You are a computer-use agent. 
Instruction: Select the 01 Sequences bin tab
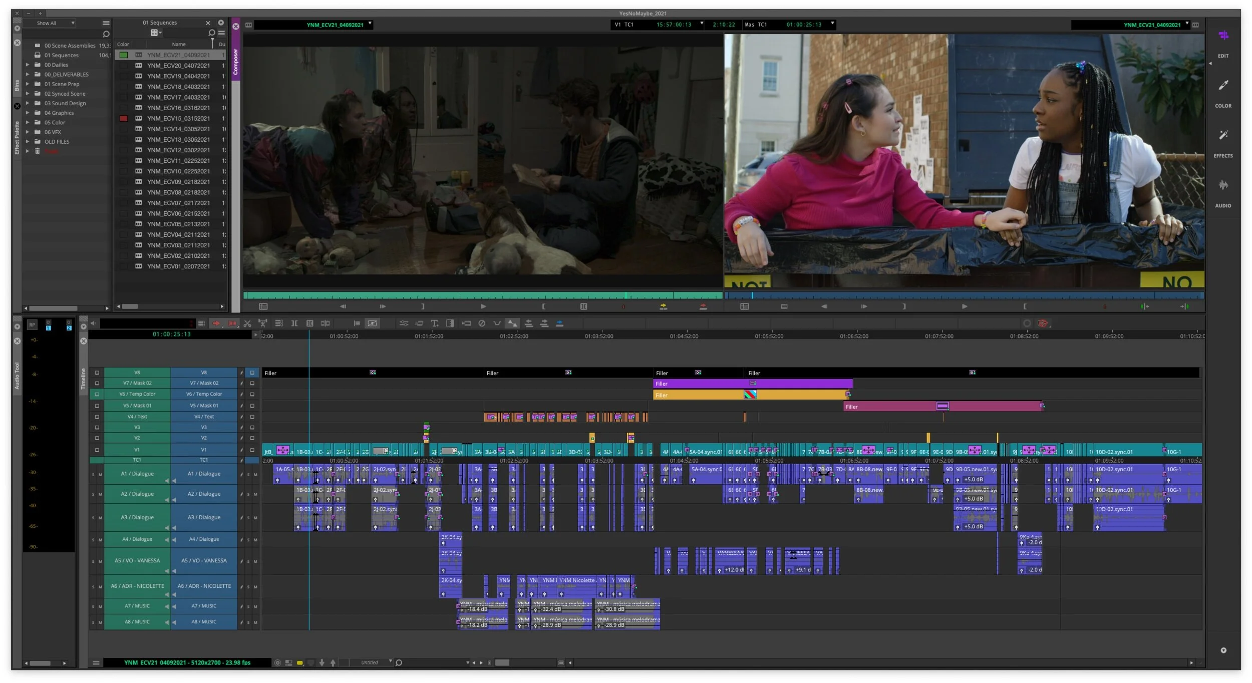tap(159, 23)
